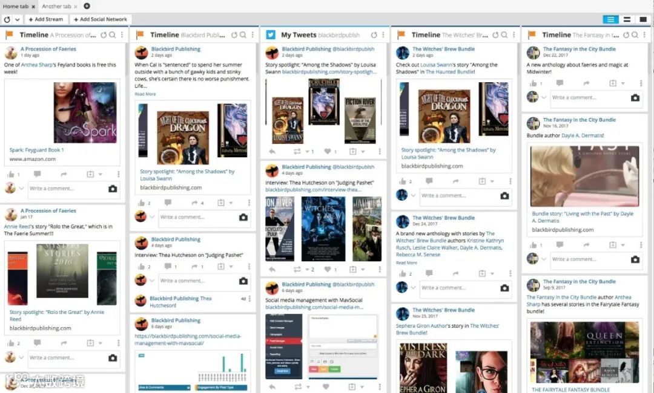The height and width of the screenshot is (393, 654).
Task: Share Blackbird timeline Story spotlight post
Action: pyautogui.click(x=194, y=203)
